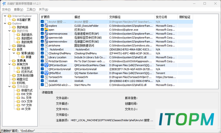
Task: Click the folder icon beside 回收站
Action: point(14,46)
